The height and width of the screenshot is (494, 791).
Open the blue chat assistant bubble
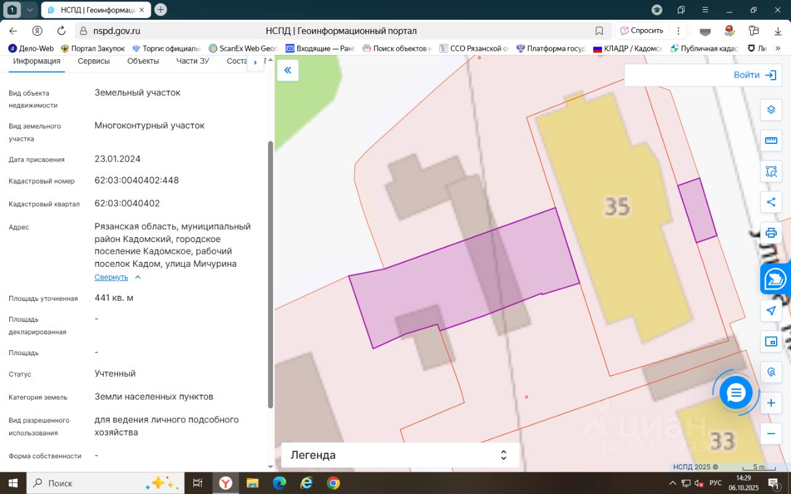736,392
